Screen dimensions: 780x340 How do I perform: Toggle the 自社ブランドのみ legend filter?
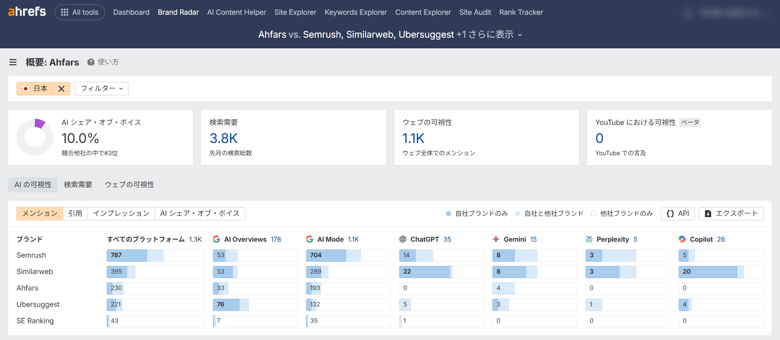click(x=477, y=213)
